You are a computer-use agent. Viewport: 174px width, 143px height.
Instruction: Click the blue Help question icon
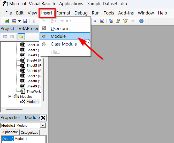[141, 21]
